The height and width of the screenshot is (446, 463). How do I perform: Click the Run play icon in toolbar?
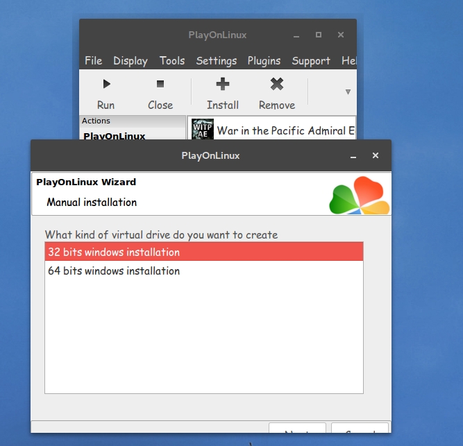tap(106, 84)
